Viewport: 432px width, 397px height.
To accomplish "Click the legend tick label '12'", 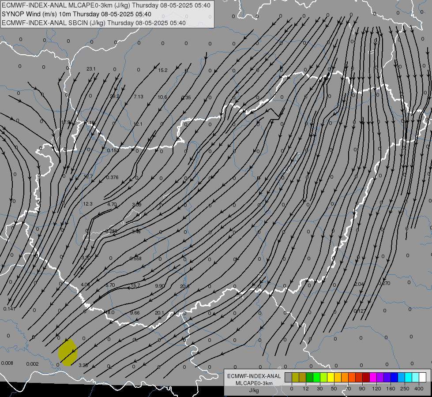I will point(305,389).
